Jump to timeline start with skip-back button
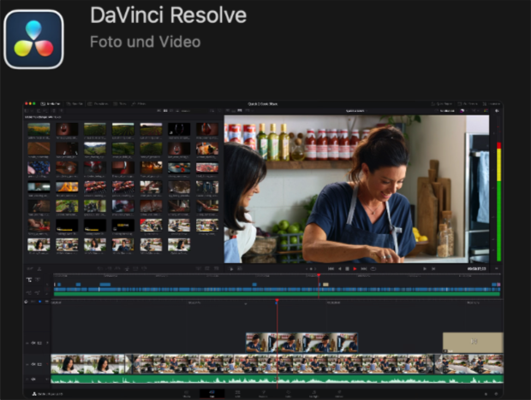The height and width of the screenshot is (400, 531). 331,269
